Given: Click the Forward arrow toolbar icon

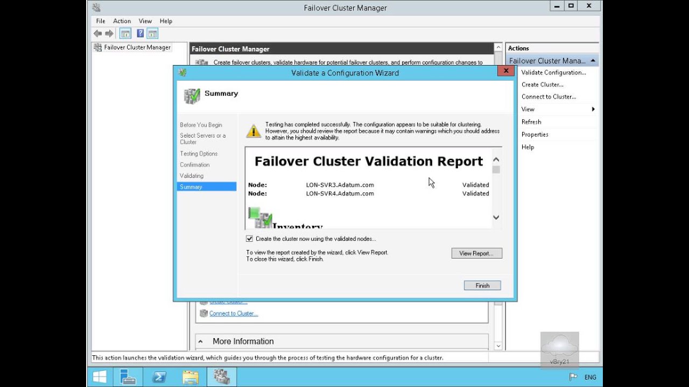Looking at the screenshot, I should 109,33.
